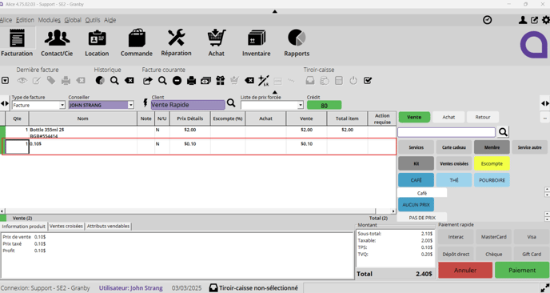Open the Edition menu
The image size is (550, 293).
coord(25,20)
